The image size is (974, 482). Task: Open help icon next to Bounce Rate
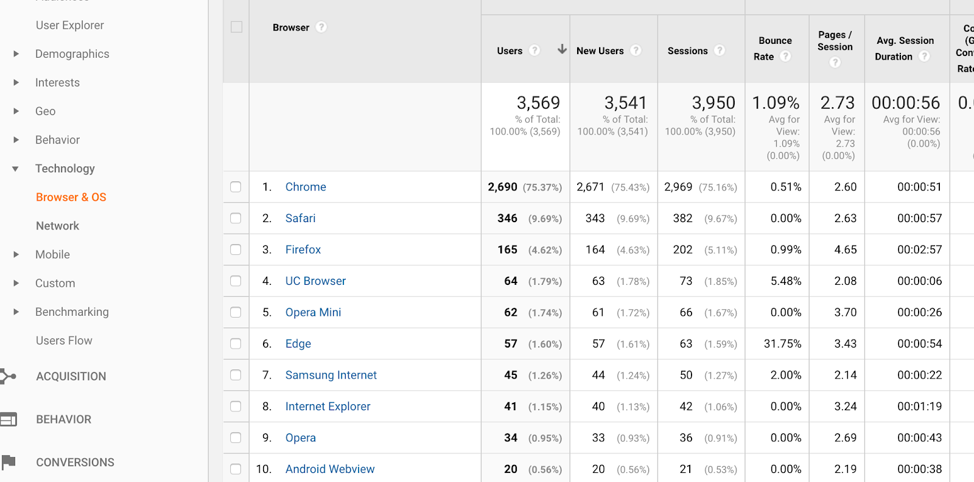coord(785,57)
